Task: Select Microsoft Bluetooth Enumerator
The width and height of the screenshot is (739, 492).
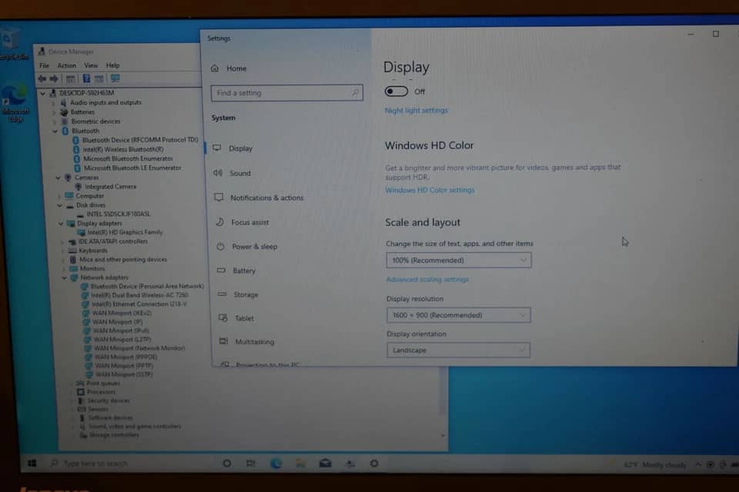Action: pos(129,158)
